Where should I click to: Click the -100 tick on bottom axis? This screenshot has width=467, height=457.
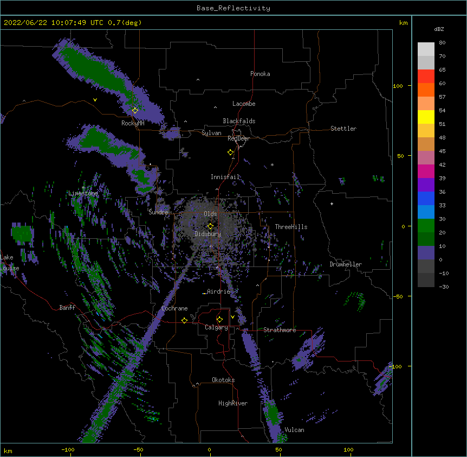point(68,450)
